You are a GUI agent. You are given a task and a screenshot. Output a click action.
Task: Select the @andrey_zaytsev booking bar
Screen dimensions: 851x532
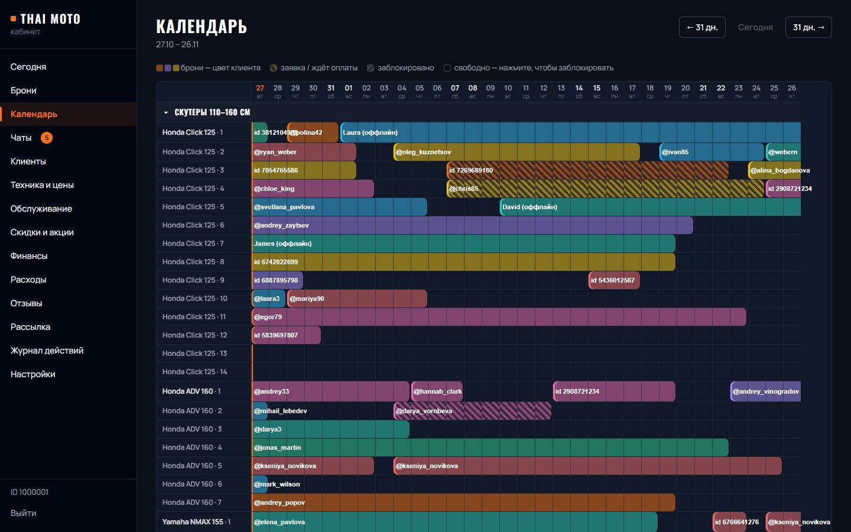coord(473,225)
